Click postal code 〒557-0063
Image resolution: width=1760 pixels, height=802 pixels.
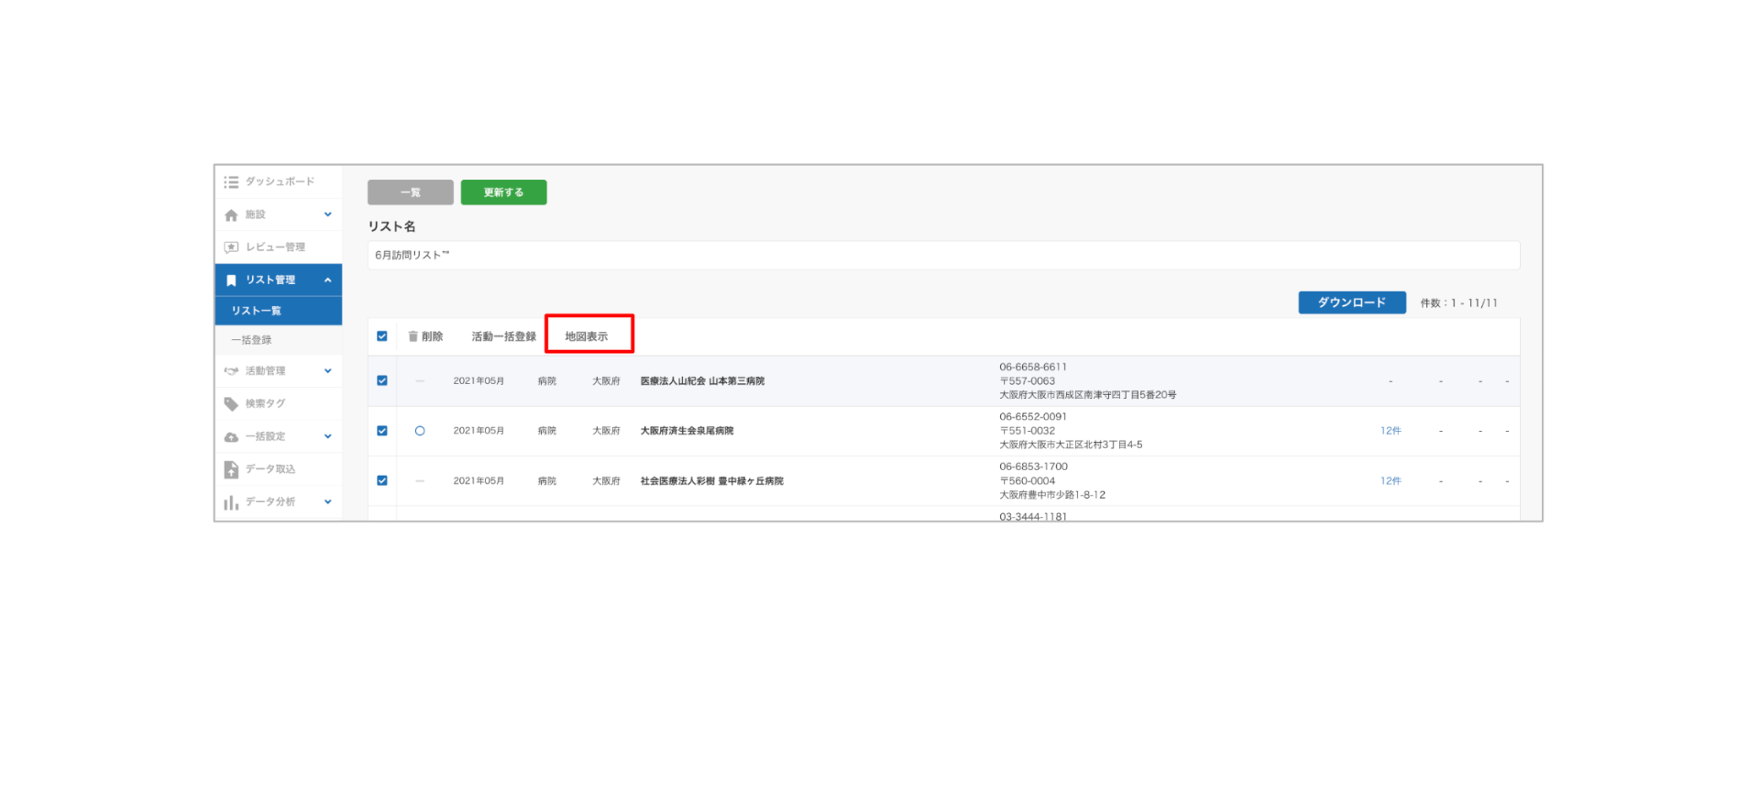(1027, 381)
